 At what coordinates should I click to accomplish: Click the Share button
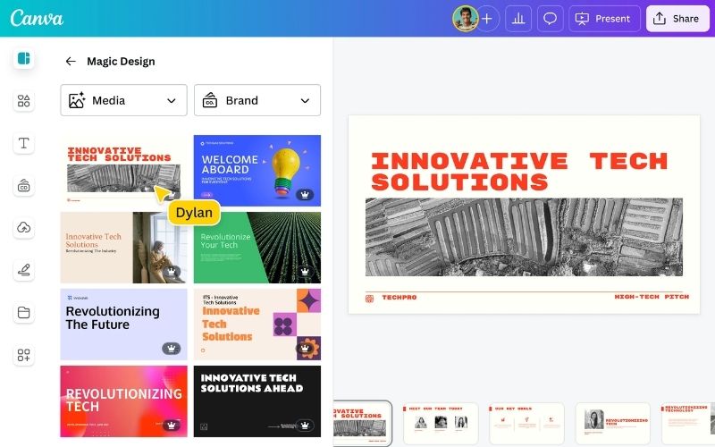(677, 19)
